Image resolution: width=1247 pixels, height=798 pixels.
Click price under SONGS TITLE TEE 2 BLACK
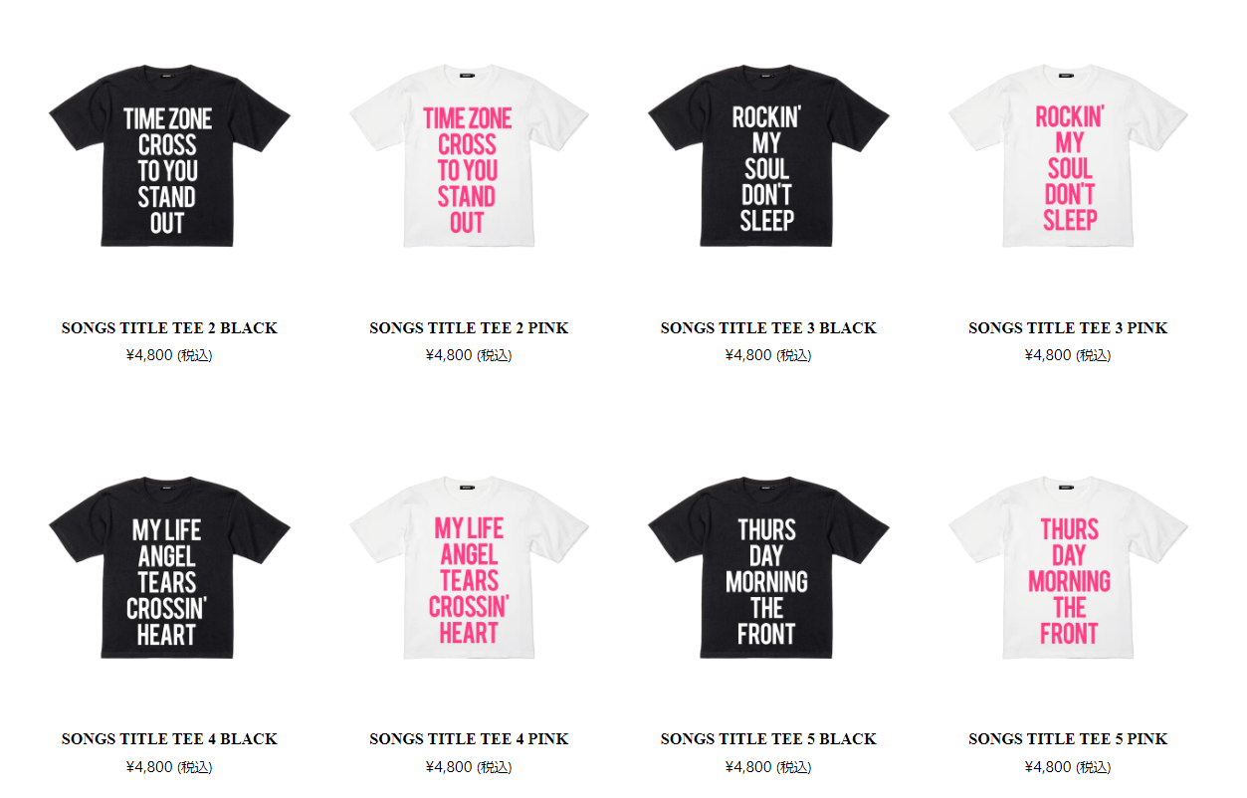(169, 355)
